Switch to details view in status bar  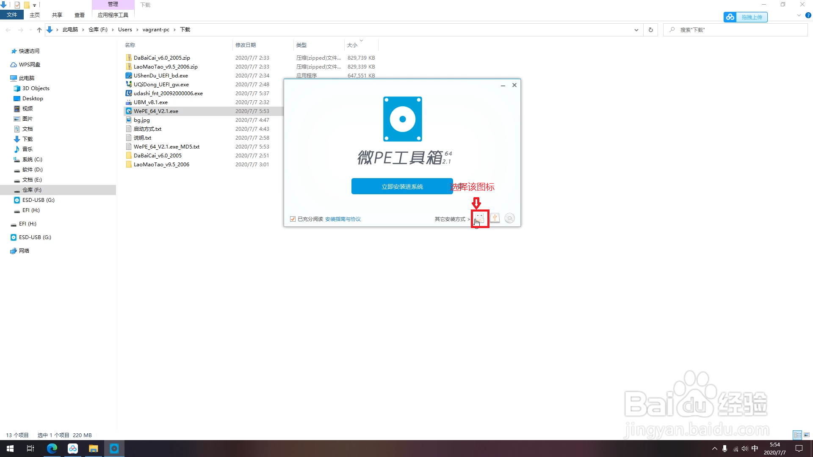(x=797, y=435)
